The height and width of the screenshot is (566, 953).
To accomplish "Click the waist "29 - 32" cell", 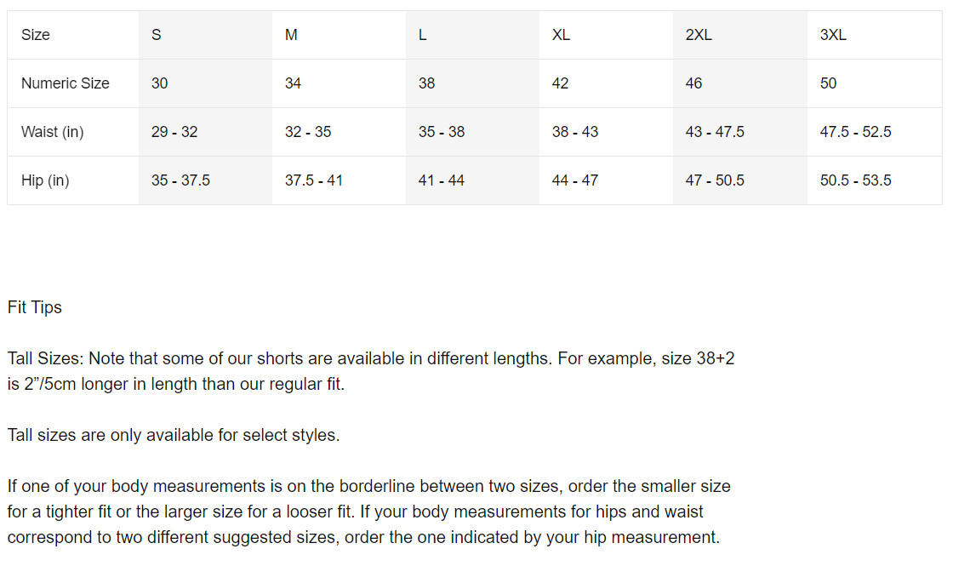I will (174, 132).
